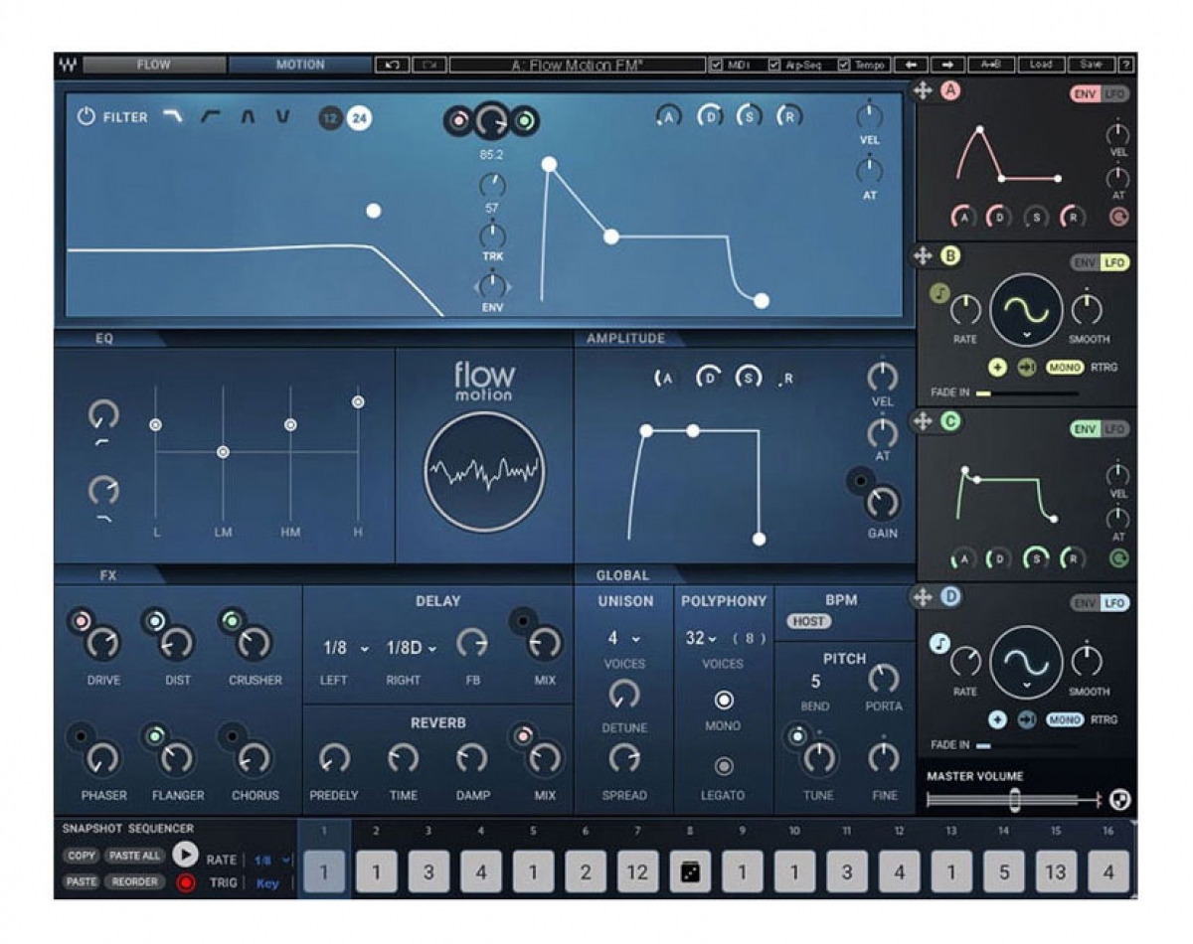This screenshot has width=1193, height=944.
Task: Click the flow motion waveform display
Action: pos(484,470)
